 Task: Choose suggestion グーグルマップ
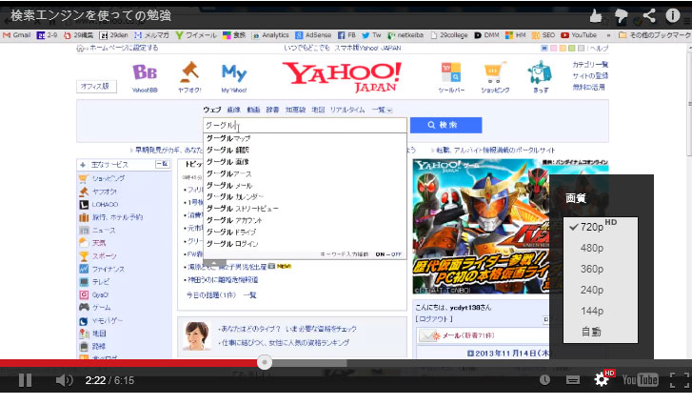[305, 139]
